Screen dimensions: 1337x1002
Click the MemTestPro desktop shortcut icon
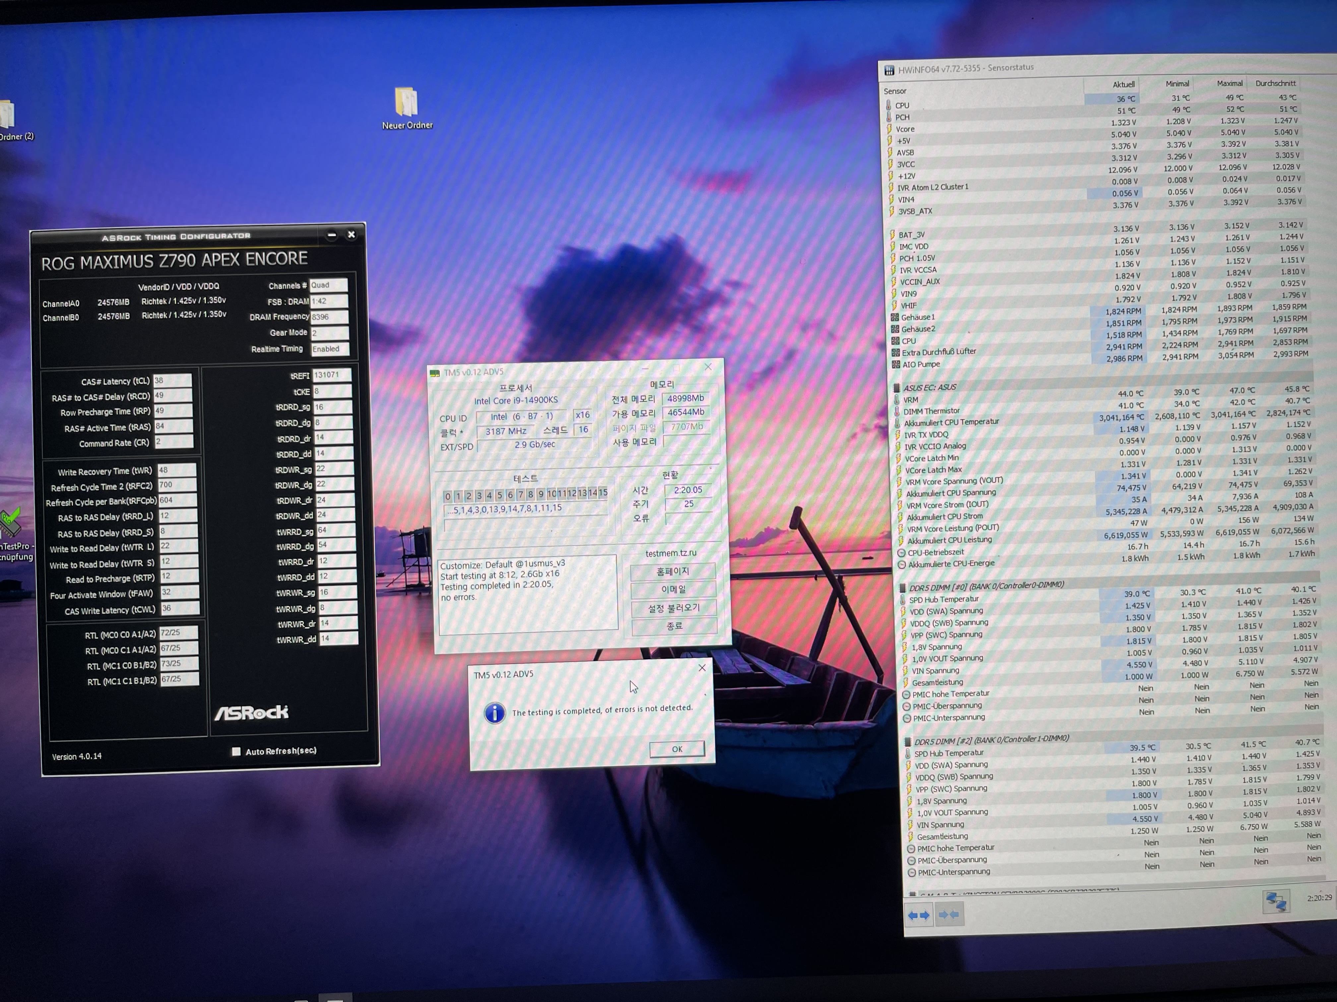pyautogui.click(x=10, y=523)
